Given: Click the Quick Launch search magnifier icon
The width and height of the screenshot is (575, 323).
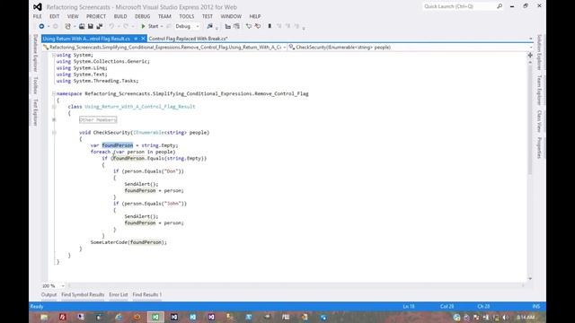Looking at the screenshot, I should (x=500, y=6).
